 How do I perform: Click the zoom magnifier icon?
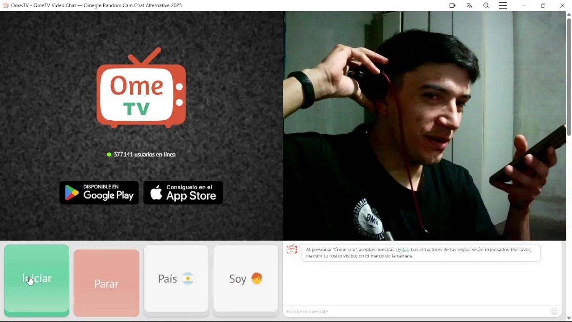pos(486,5)
